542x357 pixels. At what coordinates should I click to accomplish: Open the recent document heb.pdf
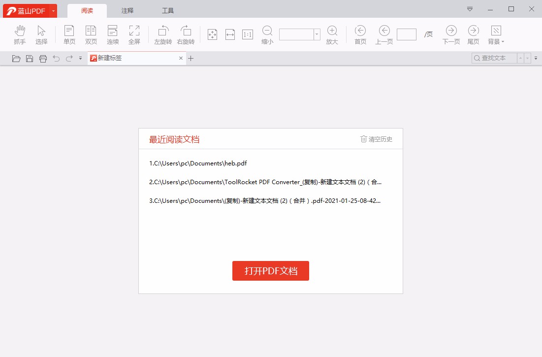coord(198,163)
